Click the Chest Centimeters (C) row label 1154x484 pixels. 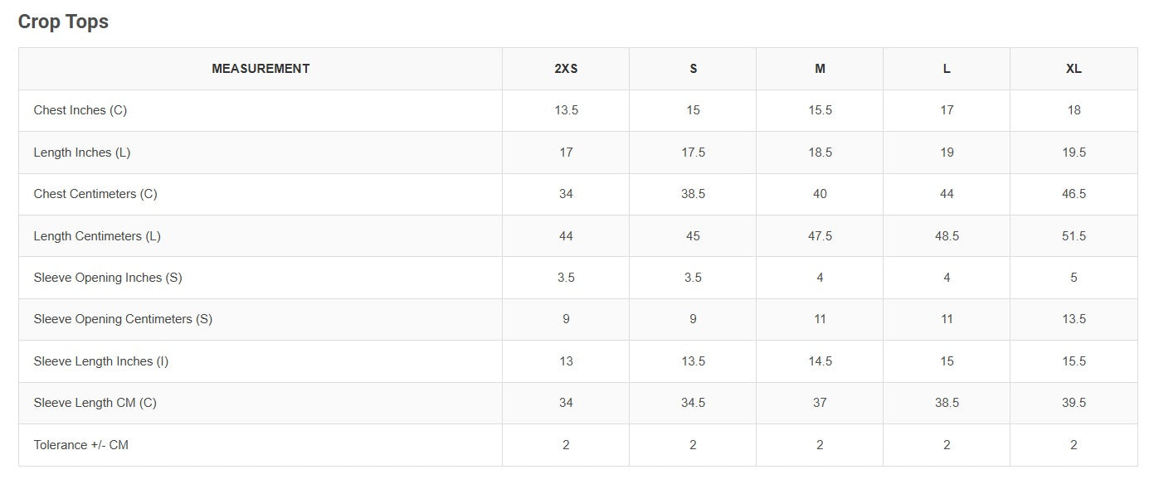click(95, 194)
